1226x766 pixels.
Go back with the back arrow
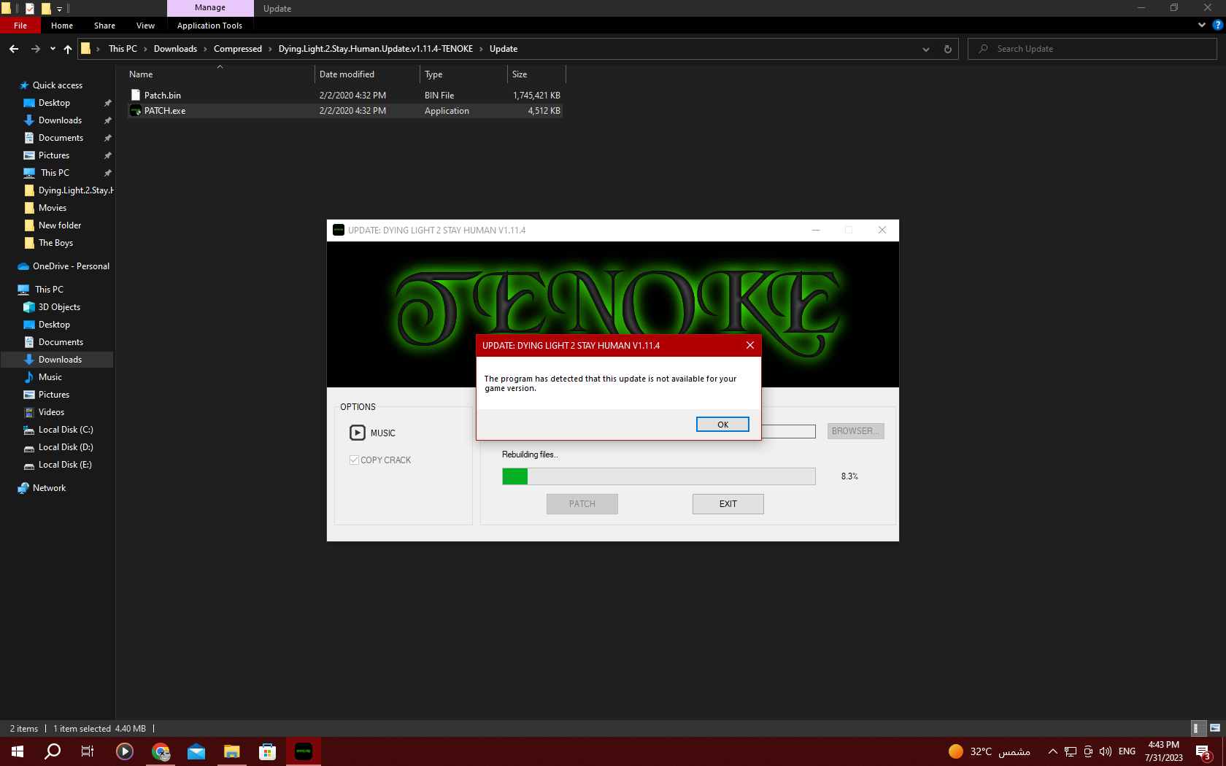coord(14,49)
